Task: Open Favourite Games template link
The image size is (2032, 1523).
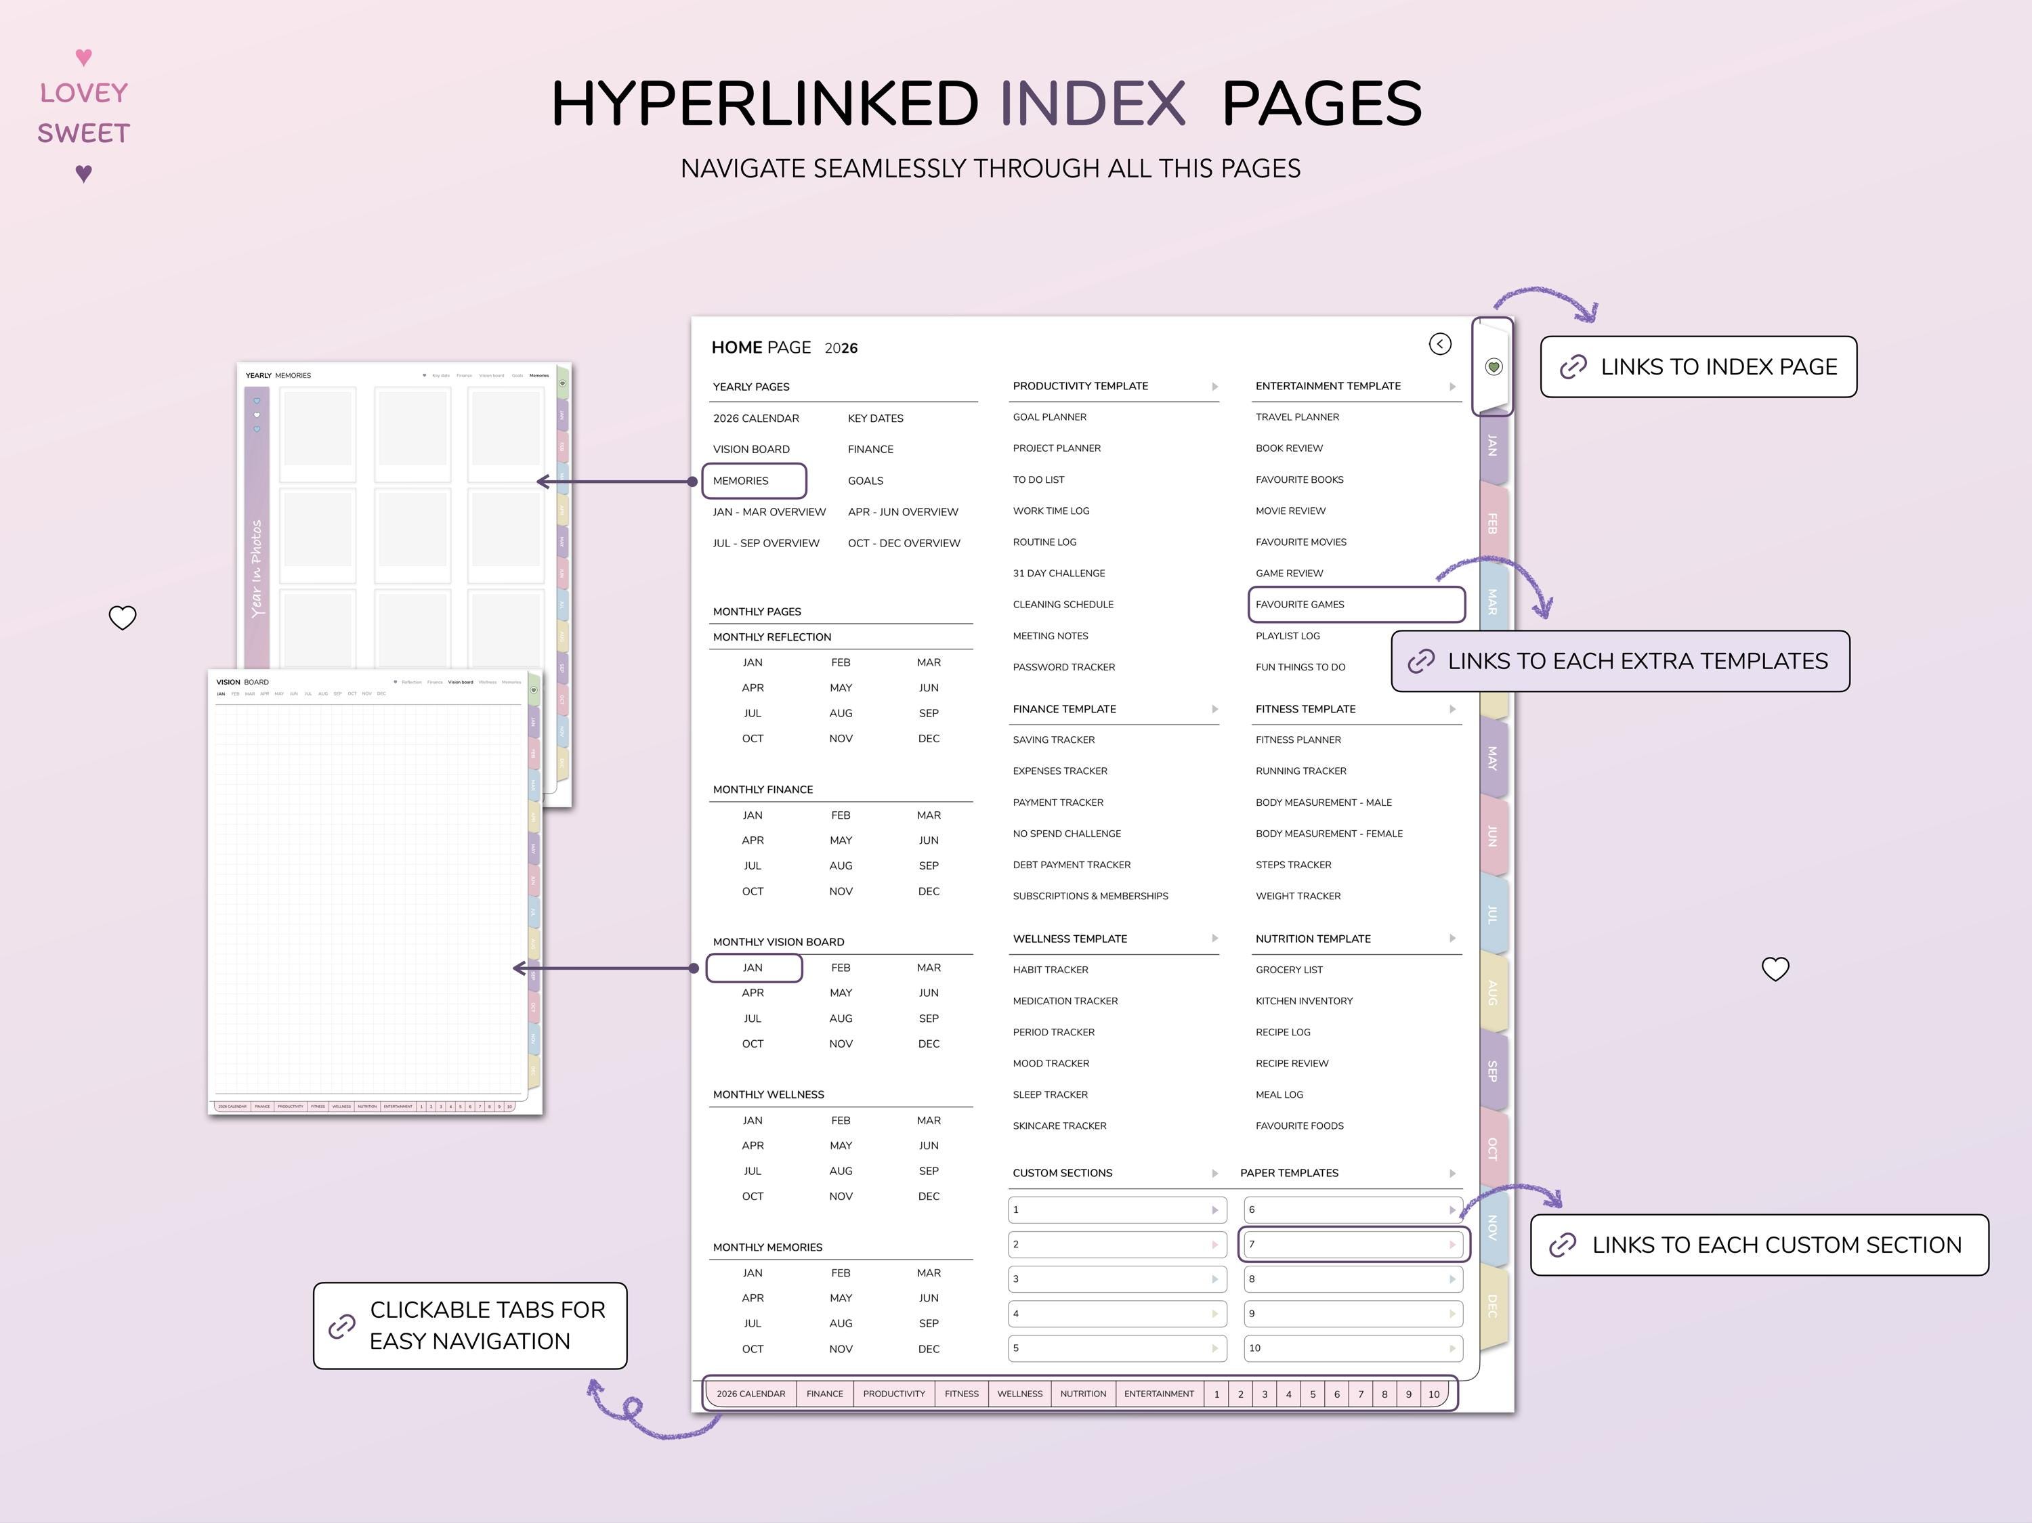Action: pyautogui.click(x=1356, y=605)
